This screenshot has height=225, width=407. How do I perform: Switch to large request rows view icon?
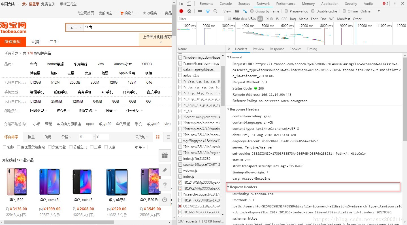237,11
